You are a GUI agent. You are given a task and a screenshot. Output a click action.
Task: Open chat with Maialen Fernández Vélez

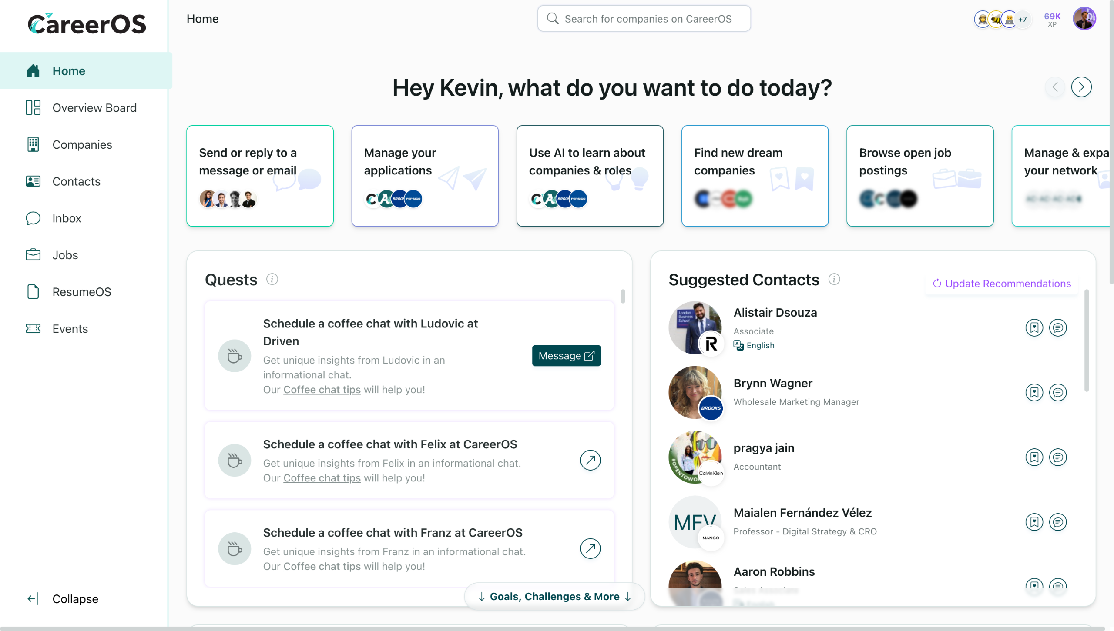click(1057, 522)
